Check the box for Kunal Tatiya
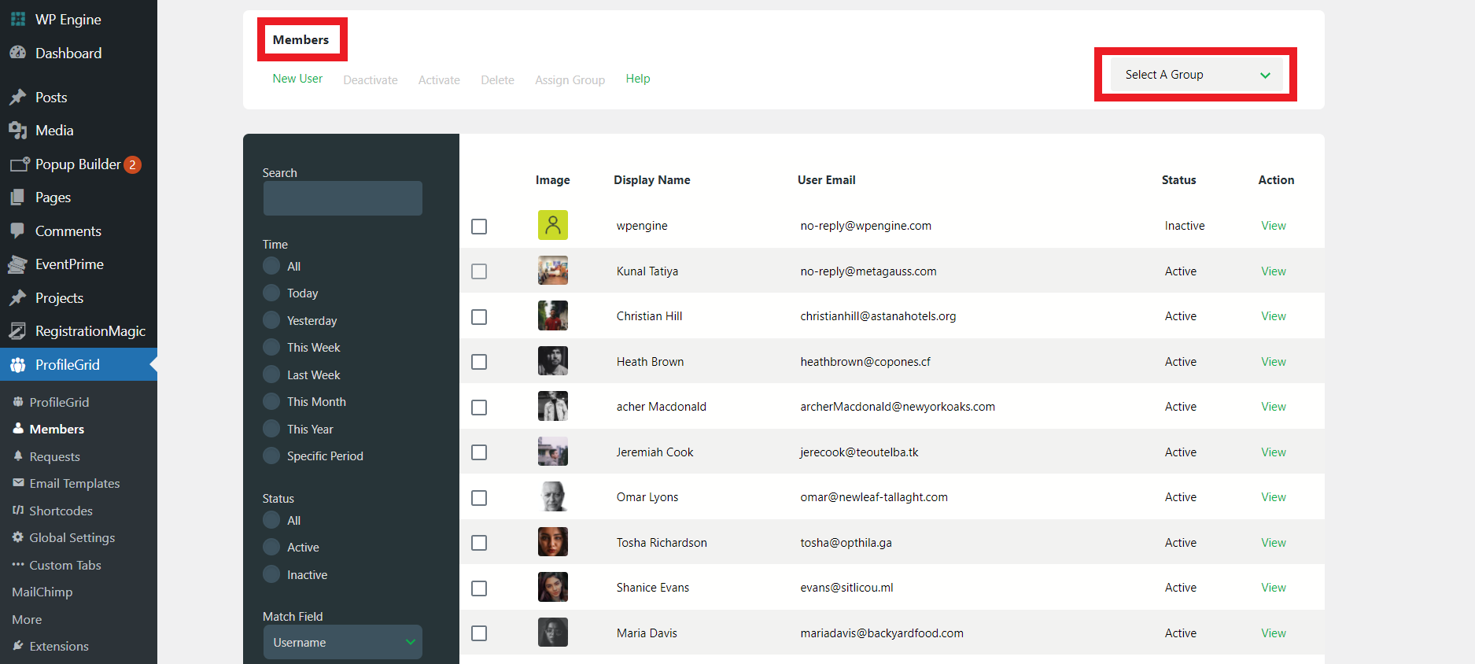The width and height of the screenshot is (1475, 664). (479, 271)
